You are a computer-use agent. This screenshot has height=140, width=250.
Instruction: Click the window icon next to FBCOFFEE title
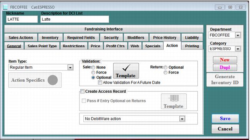click(5, 7)
